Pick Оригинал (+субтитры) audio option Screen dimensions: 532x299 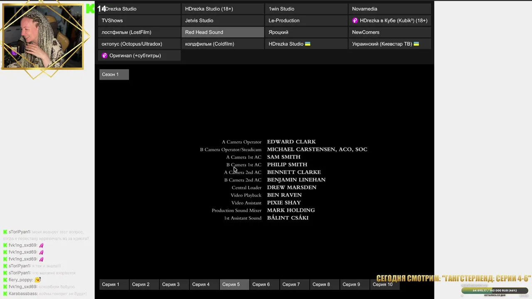[x=139, y=55]
